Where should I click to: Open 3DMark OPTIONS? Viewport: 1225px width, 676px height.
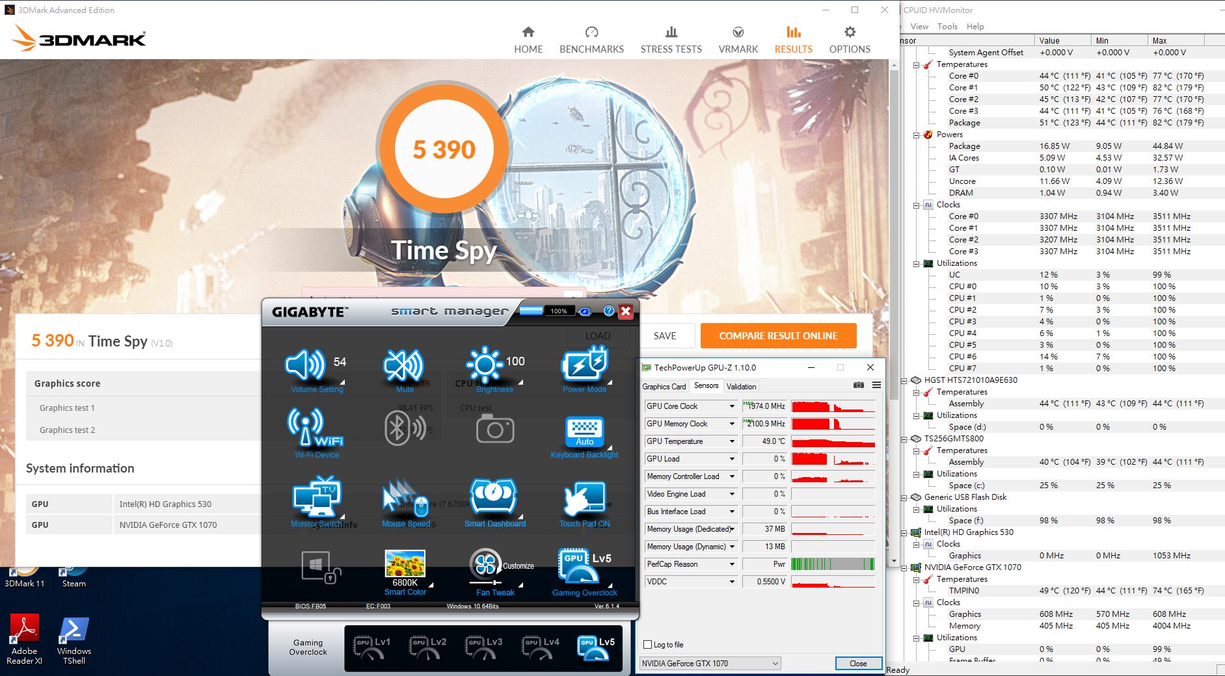[x=850, y=40]
